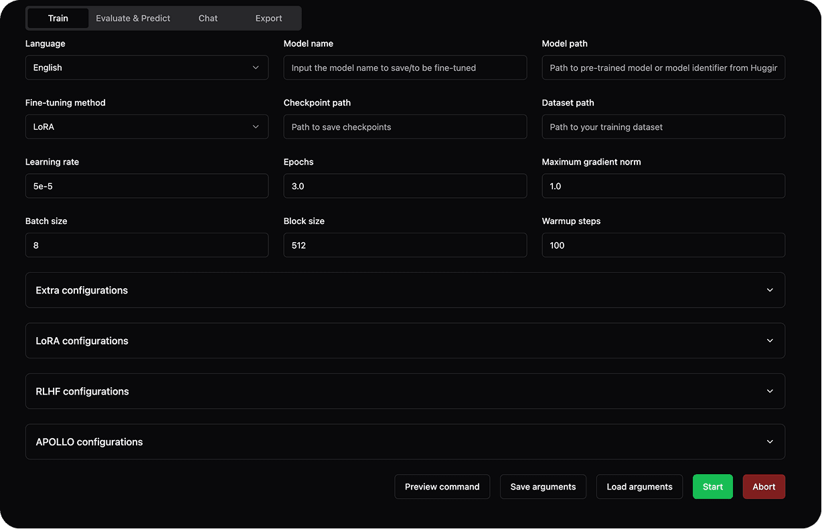Click the Load arguments button

coord(639,486)
